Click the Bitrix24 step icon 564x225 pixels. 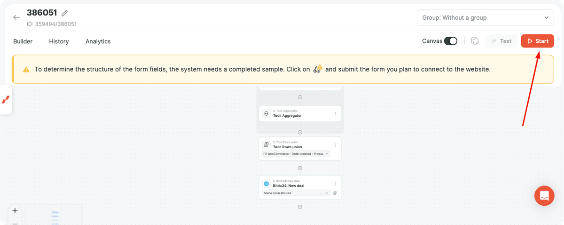[266, 184]
